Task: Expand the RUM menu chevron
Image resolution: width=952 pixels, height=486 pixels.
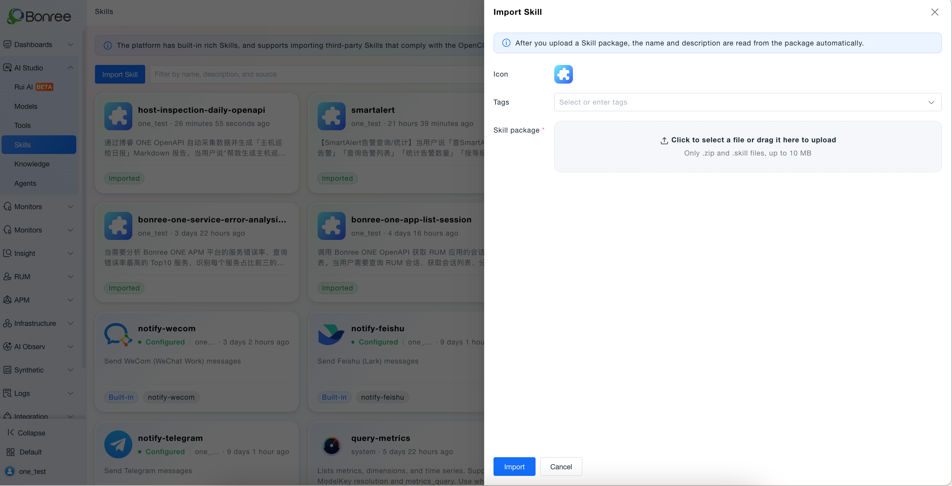Action: point(70,276)
